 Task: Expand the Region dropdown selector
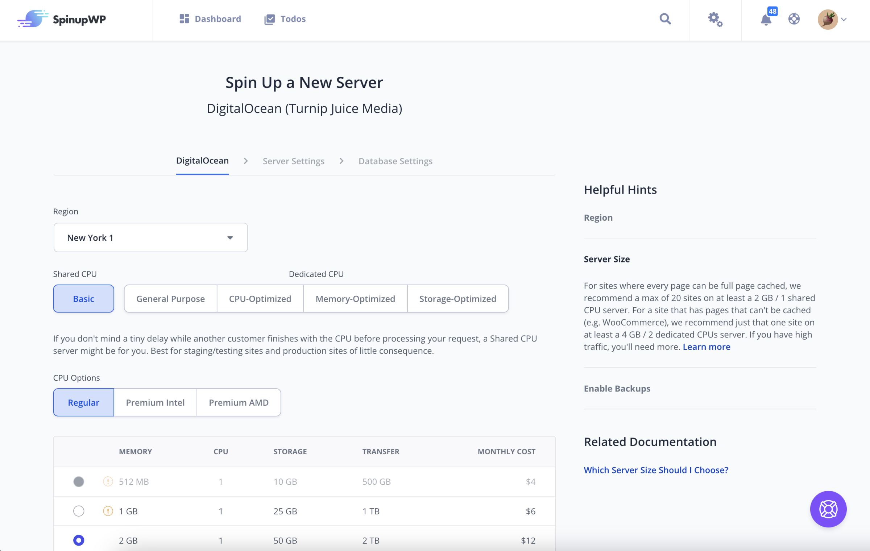point(150,237)
